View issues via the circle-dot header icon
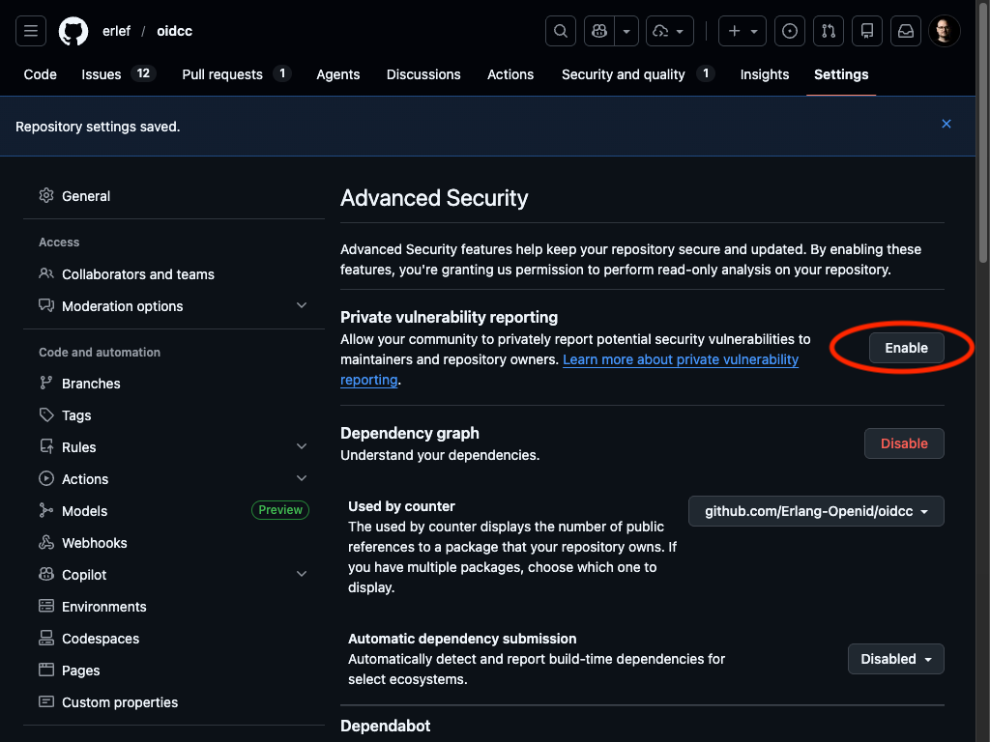Screen dimensions: 990x742 click(790, 31)
